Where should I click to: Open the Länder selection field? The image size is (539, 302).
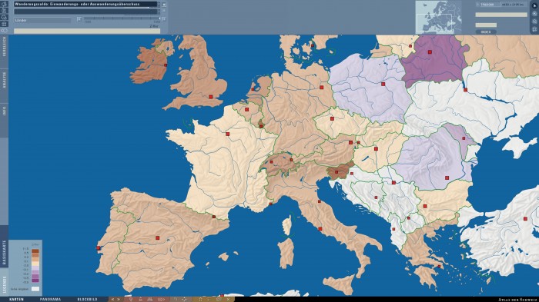[42, 20]
